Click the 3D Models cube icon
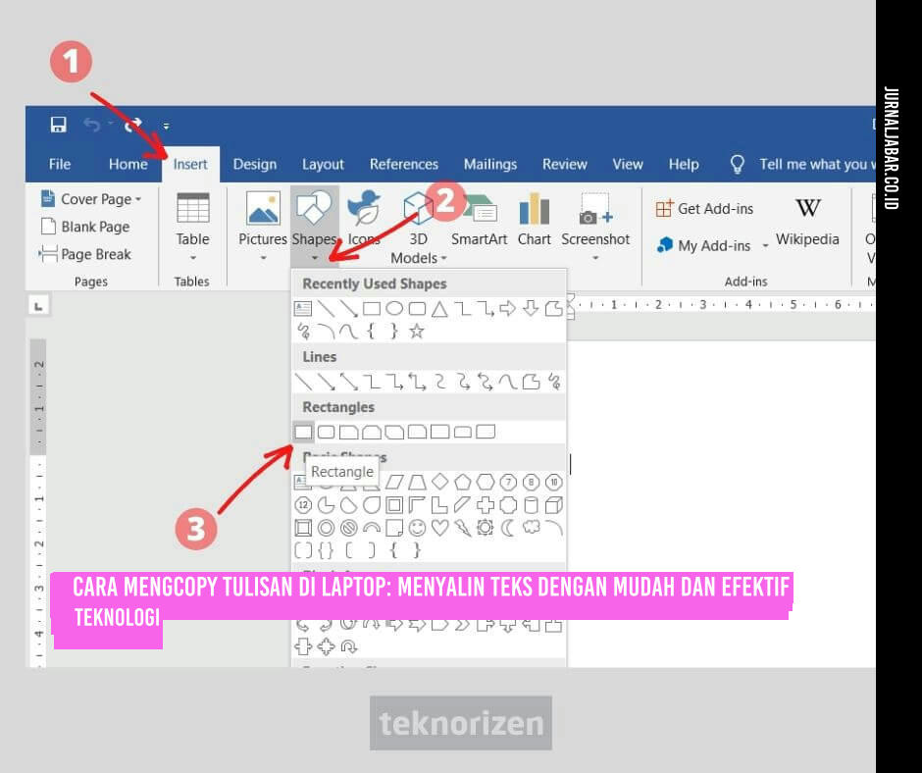 [x=418, y=207]
